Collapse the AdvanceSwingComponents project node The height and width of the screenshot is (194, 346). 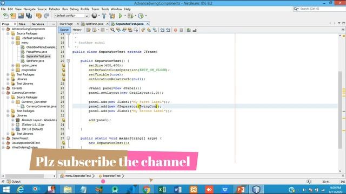click(3, 29)
